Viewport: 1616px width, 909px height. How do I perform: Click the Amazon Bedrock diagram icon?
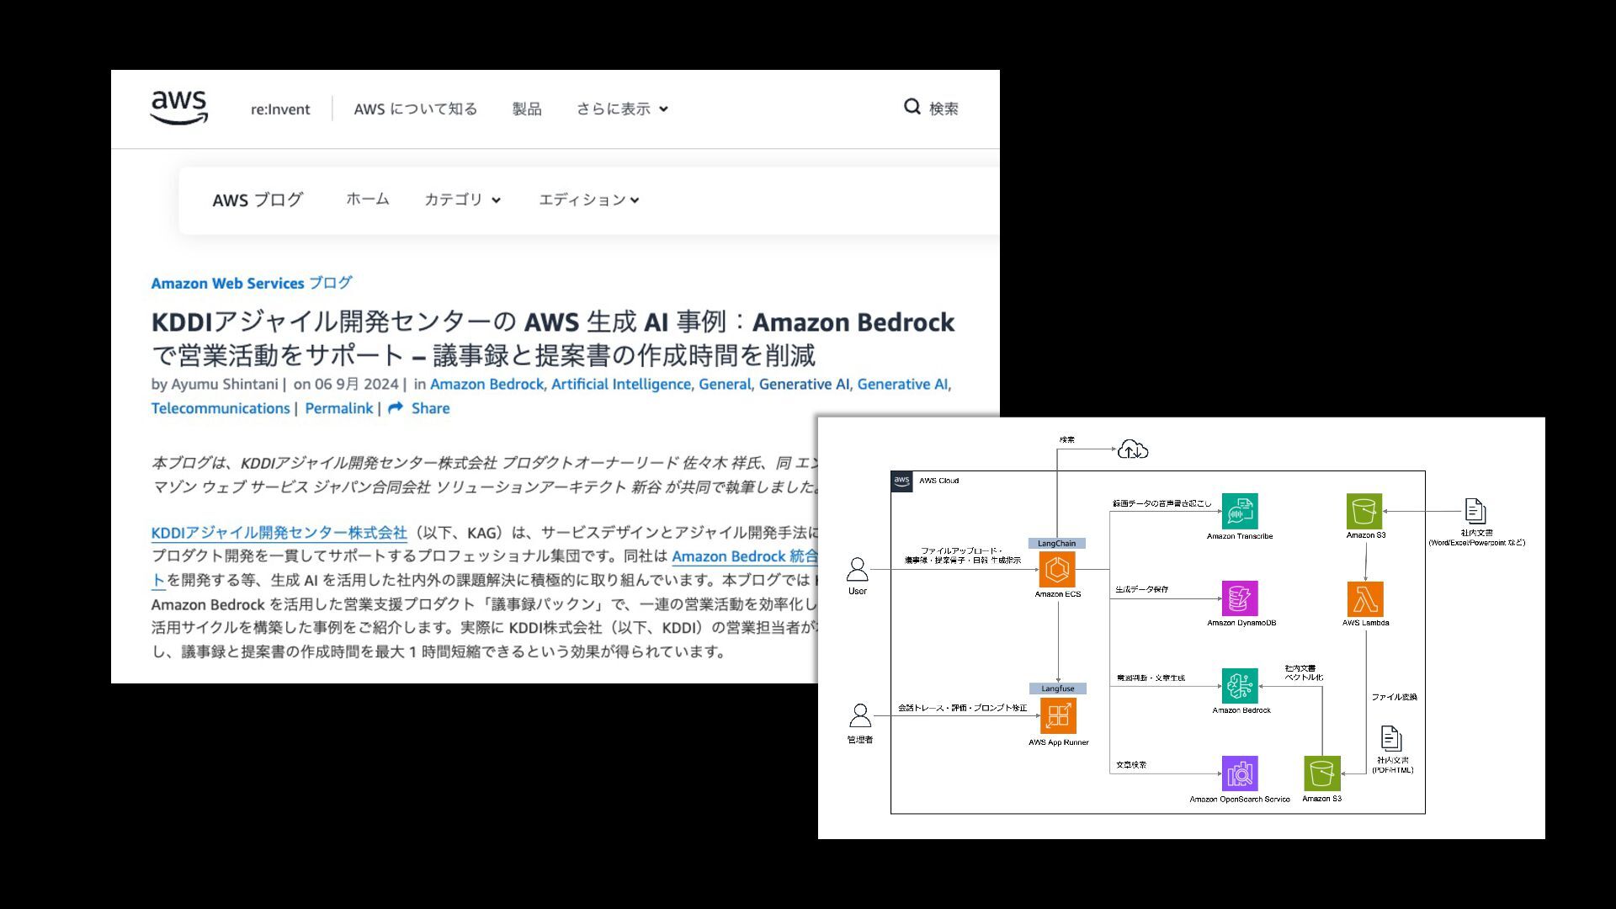[x=1239, y=685]
